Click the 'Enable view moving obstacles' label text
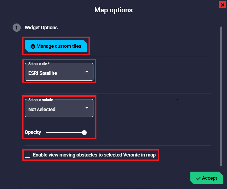This screenshot has height=189, width=227. click(x=94, y=155)
